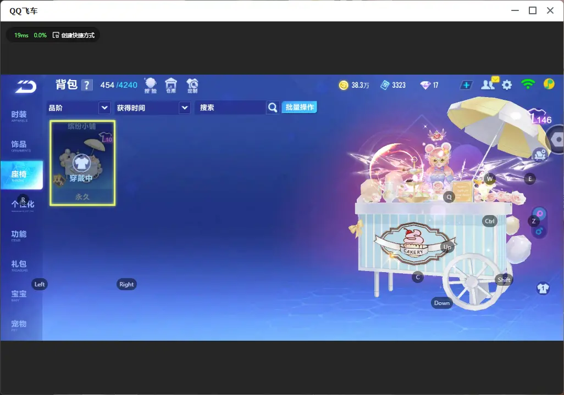Click the blue plus recharge button
564x395 pixels.
tap(466, 85)
